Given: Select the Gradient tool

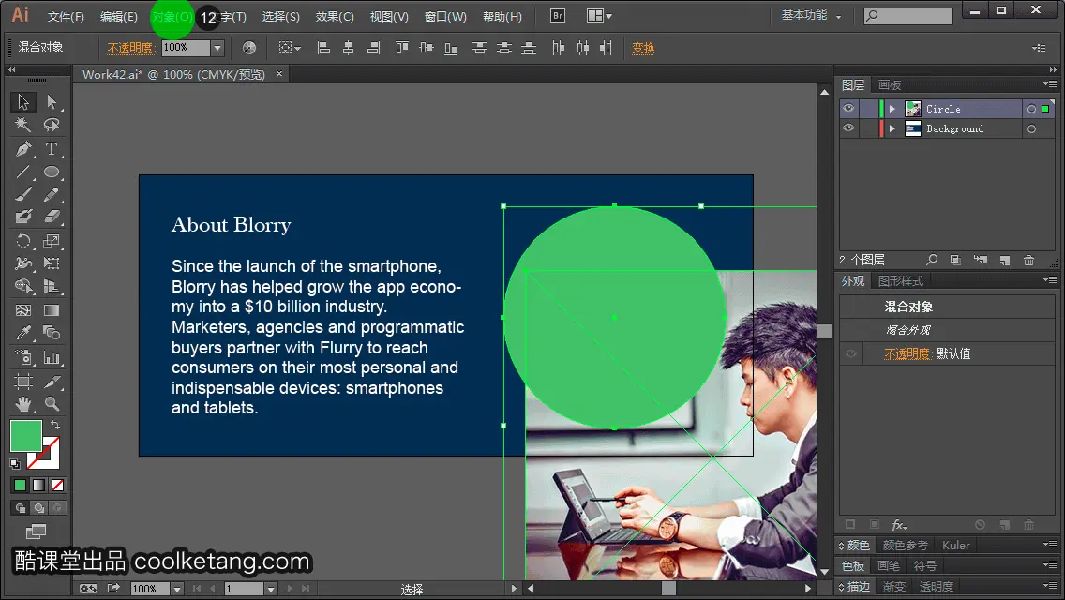Looking at the screenshot, I should click(x=52, y=310).
